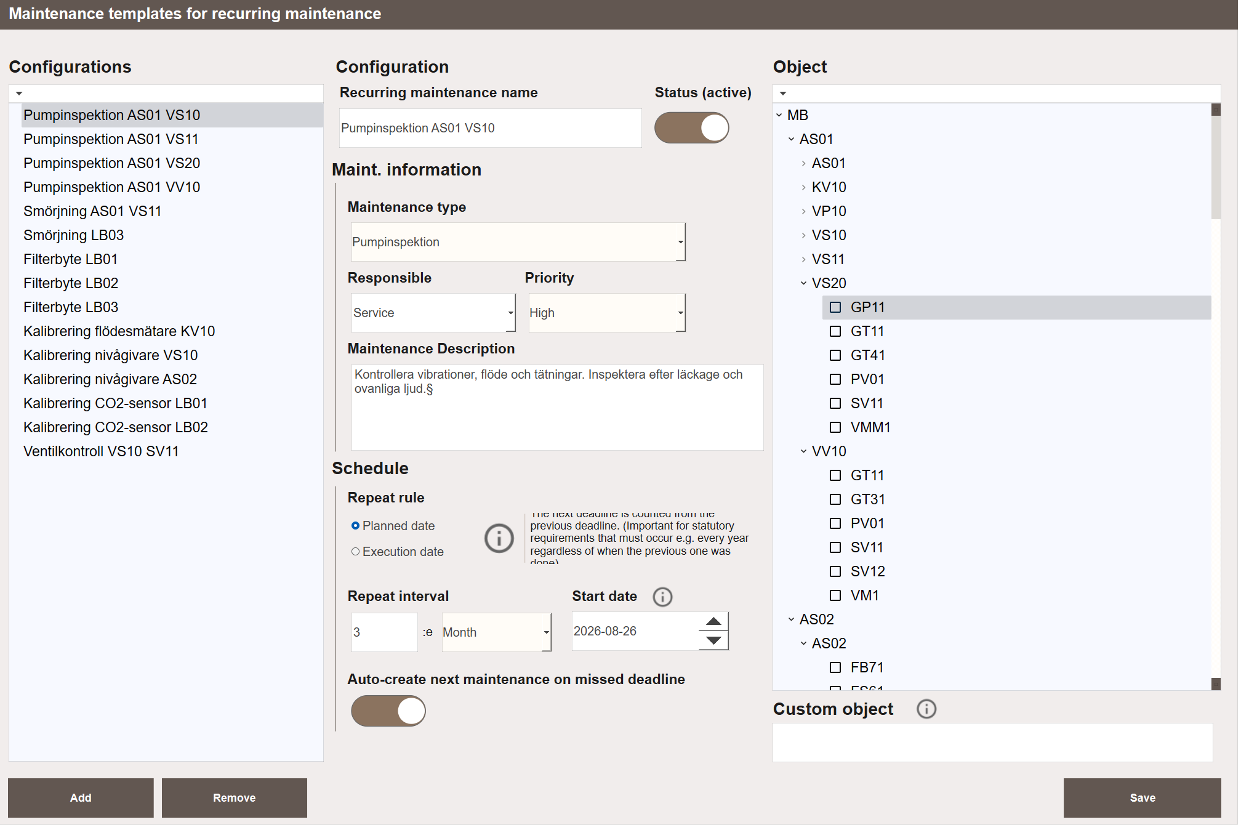Select Smörjning AS01 VS11 configuration
This screenshot has width=1249, height=838.
click(172, 211)
